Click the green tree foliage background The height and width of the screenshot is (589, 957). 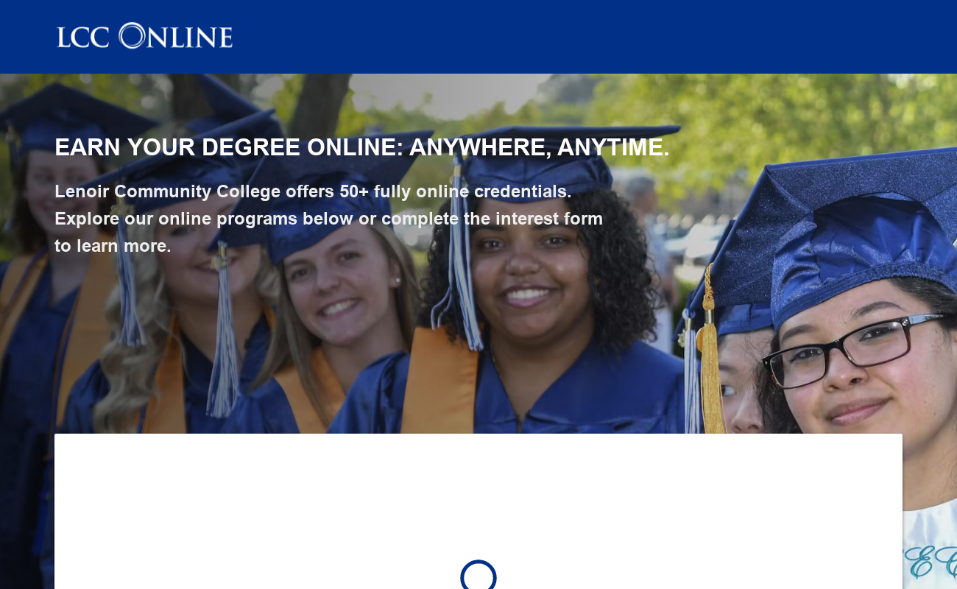tap(773, 110)
